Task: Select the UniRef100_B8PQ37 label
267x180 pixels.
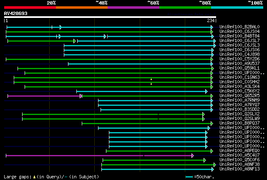Action: pos(239,123)
